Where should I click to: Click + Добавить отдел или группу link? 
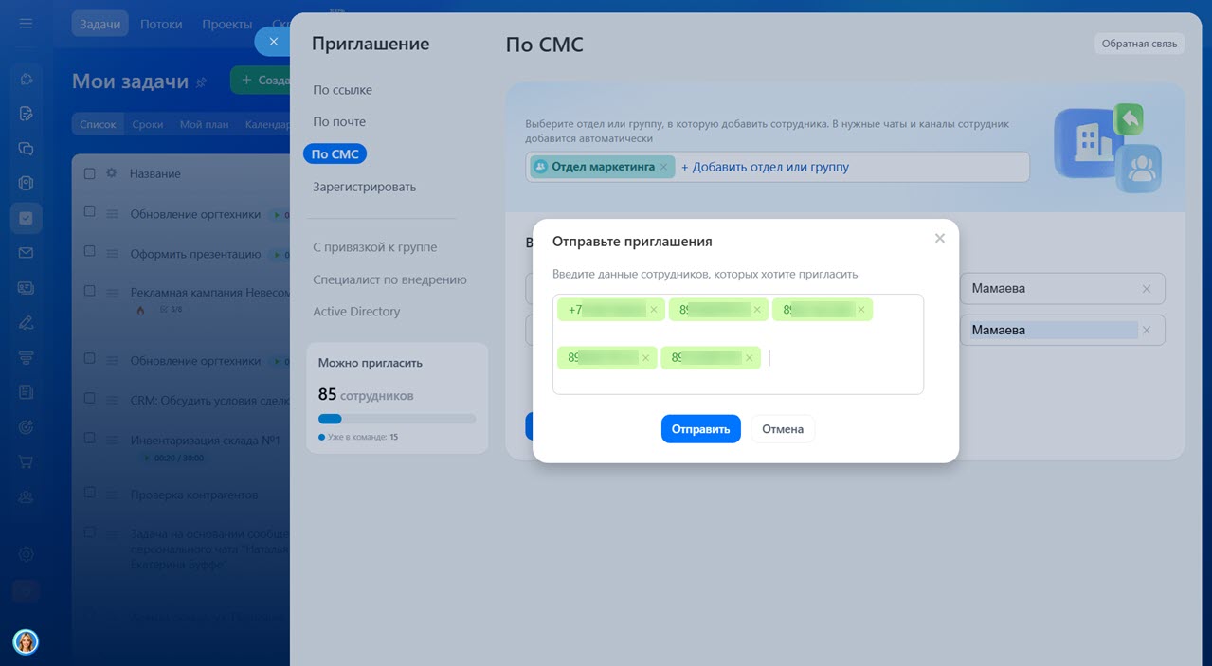tap(765, 167)
